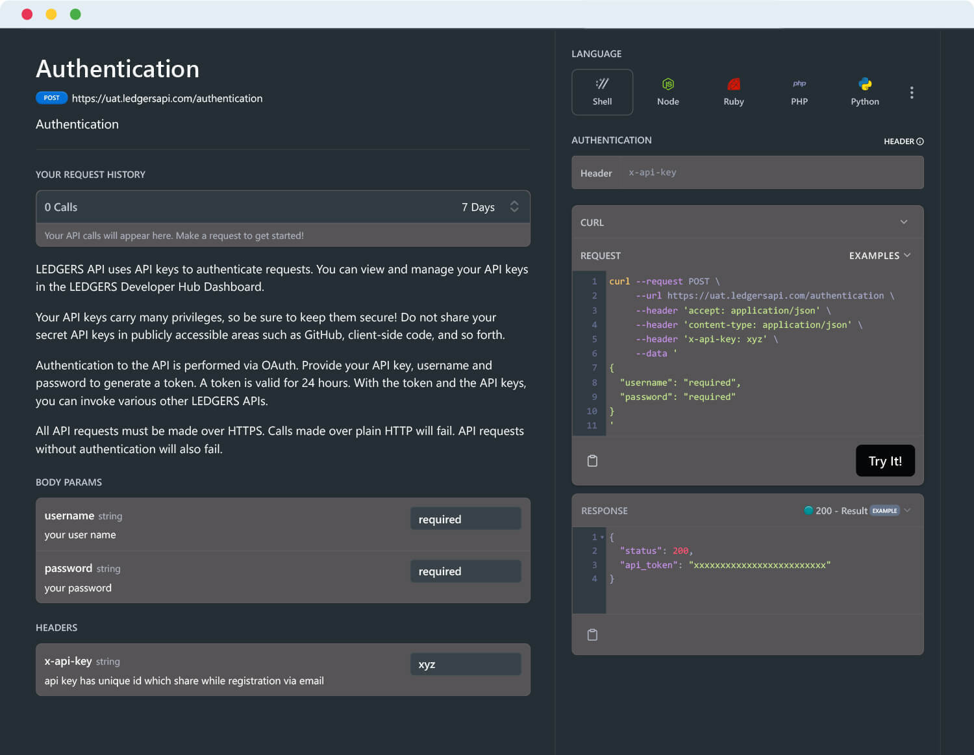Open more languages three-dot menu
This screenshot has height=755, width=974.
point(912,92)
